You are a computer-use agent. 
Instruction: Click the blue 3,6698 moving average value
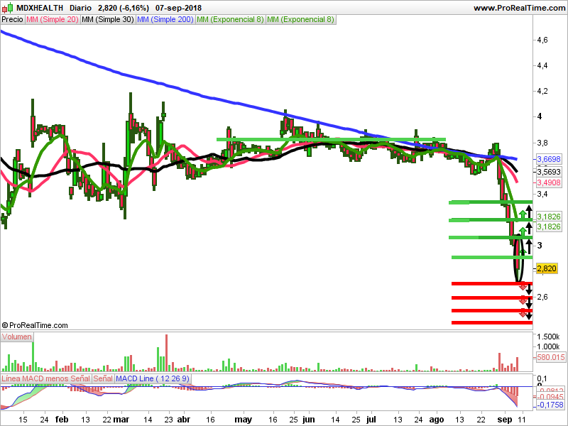coord(549,159)
